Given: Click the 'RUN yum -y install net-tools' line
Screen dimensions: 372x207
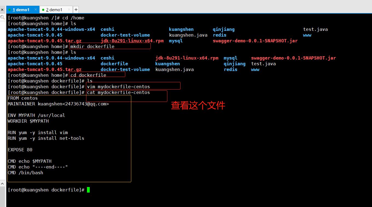Looking at the screenshot, I should [x=46, y=138].
